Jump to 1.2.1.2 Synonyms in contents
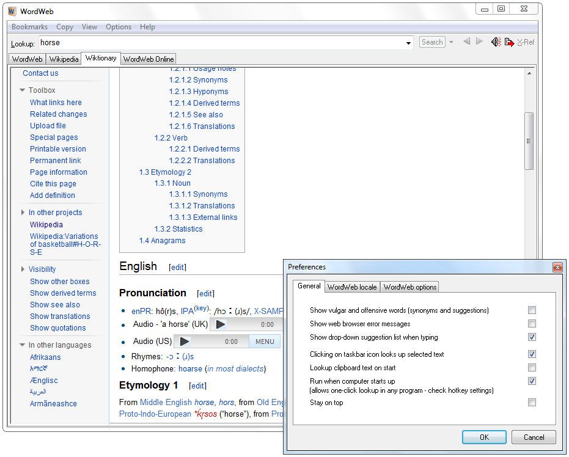 click(199, 80)
